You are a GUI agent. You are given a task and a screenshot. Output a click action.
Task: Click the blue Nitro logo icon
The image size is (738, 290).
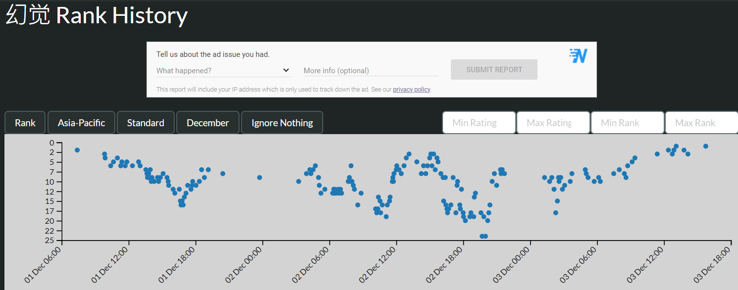tap(578, 56)
